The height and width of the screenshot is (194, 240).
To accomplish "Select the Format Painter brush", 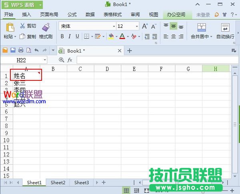I will tap(46, 27).
